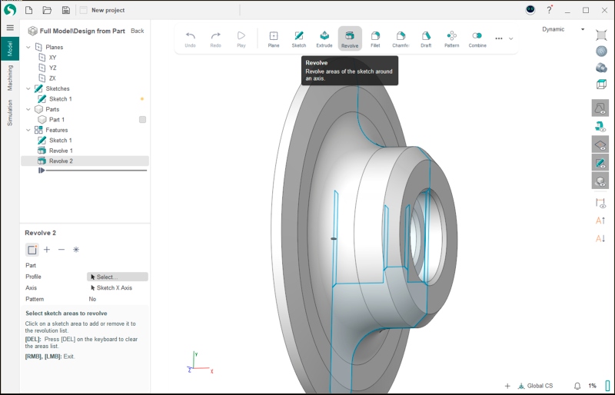Open the hamburger menu
This screenshot has width=615, height=395.
click(10, 28)
